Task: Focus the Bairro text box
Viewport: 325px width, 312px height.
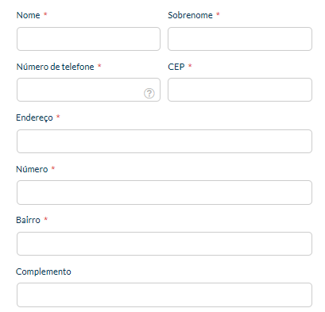Action: pos(164,244)
